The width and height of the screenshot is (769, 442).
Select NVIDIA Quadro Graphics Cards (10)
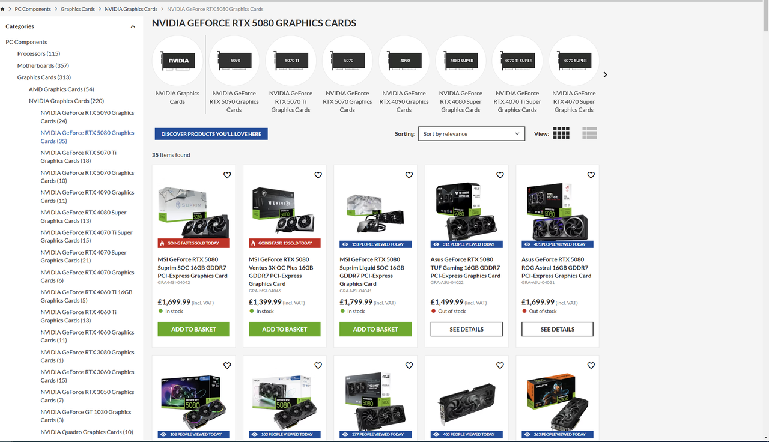pyautogui.click(x=87, y=432)
